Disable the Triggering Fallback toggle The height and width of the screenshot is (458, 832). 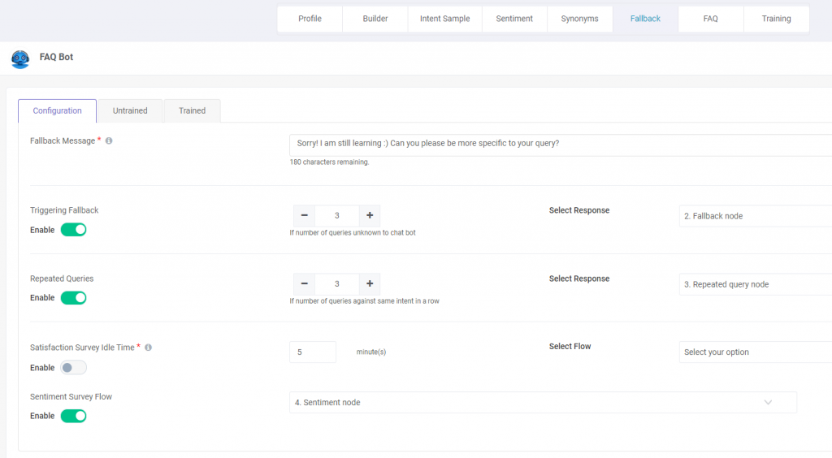click(73, 230)
